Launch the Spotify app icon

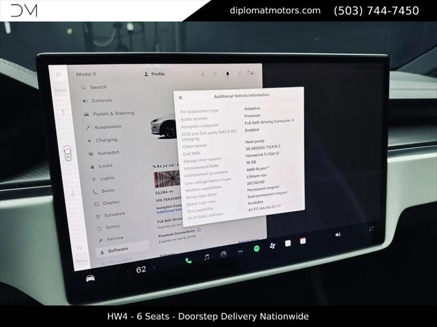257,249
